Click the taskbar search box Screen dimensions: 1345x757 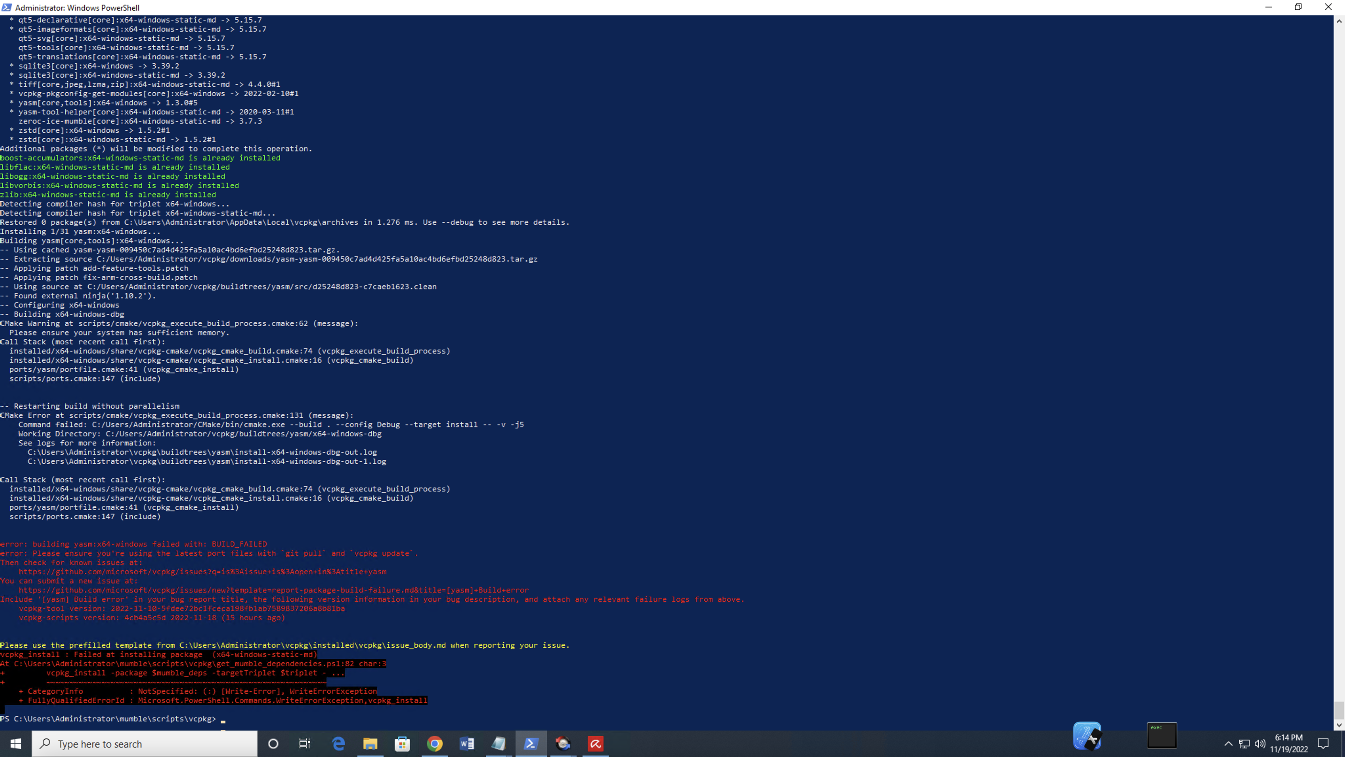144,744
